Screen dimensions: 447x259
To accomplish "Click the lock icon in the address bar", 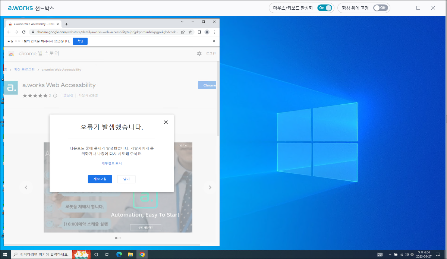I will pyautogui.click(x=33, y=32).
